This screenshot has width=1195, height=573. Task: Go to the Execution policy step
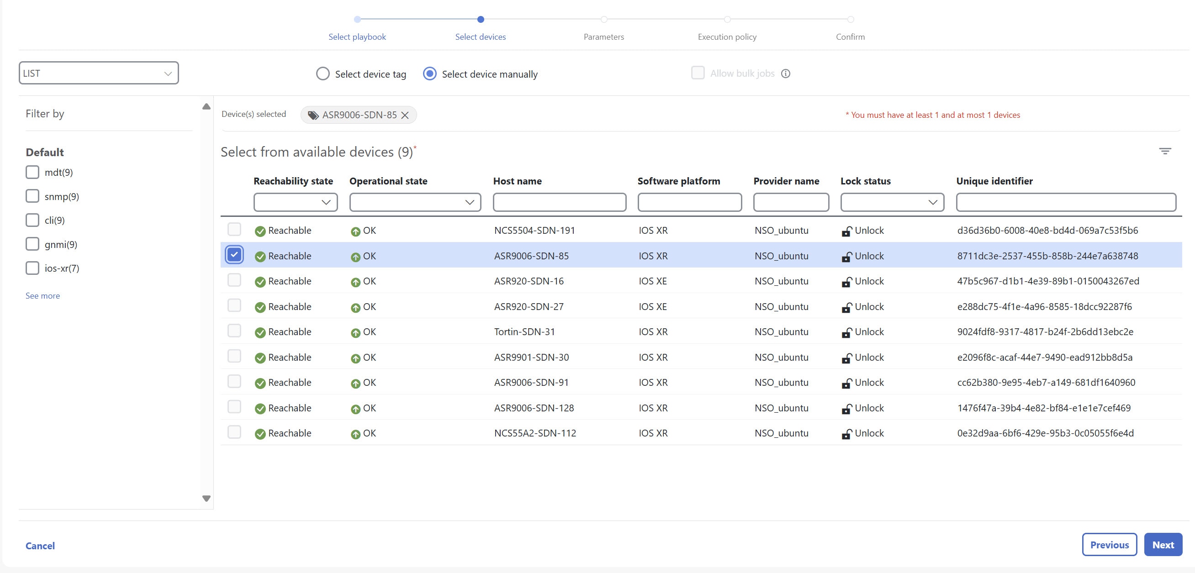click(x=727, y=37)
